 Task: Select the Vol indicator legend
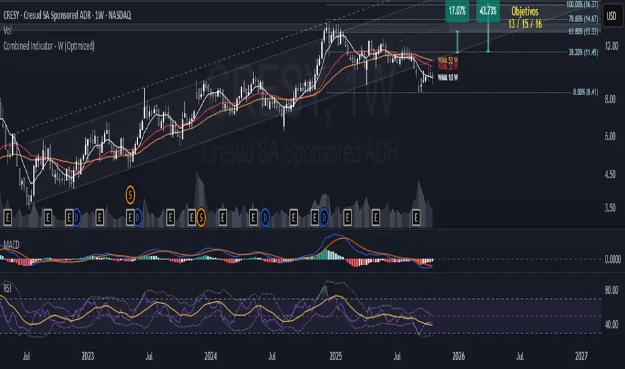click(7, 31)
